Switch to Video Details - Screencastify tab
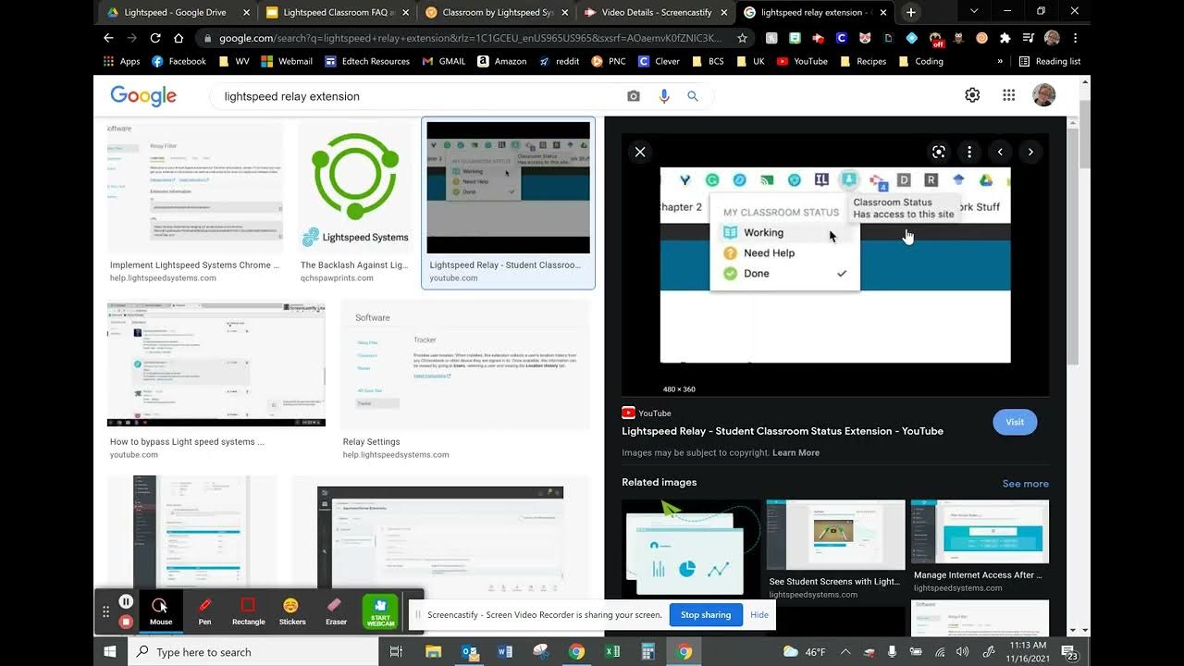 coord(653,12)
